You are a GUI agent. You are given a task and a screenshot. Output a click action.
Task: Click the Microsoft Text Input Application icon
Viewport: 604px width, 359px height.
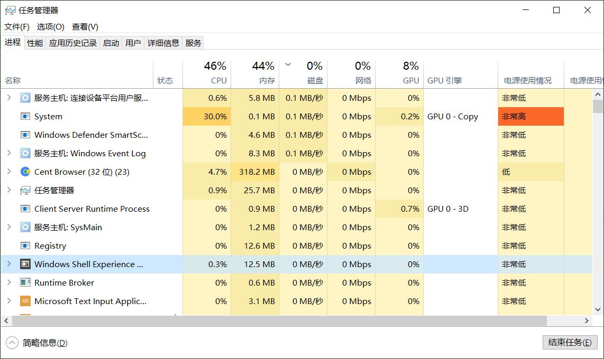pos(25,301)
